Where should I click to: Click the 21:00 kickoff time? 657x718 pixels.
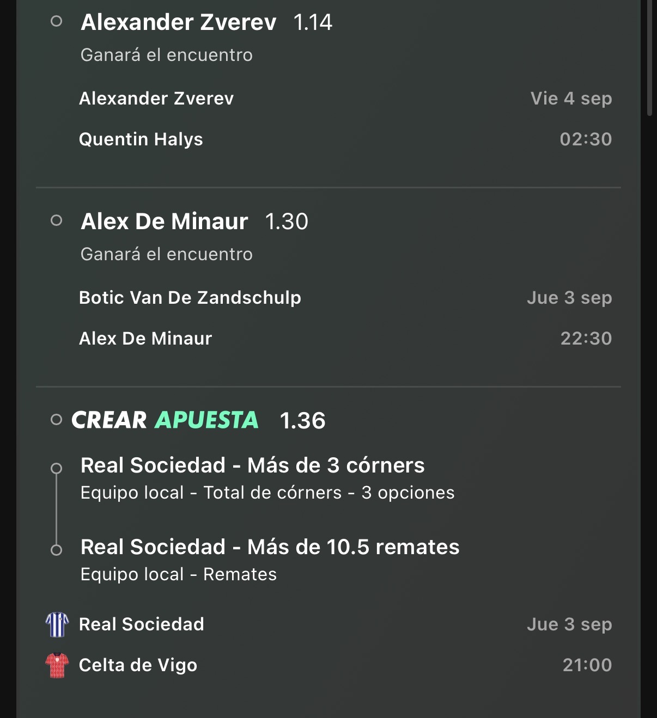point(587,665)
